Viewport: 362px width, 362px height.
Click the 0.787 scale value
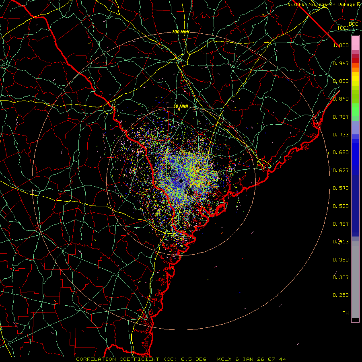[341, 117]
